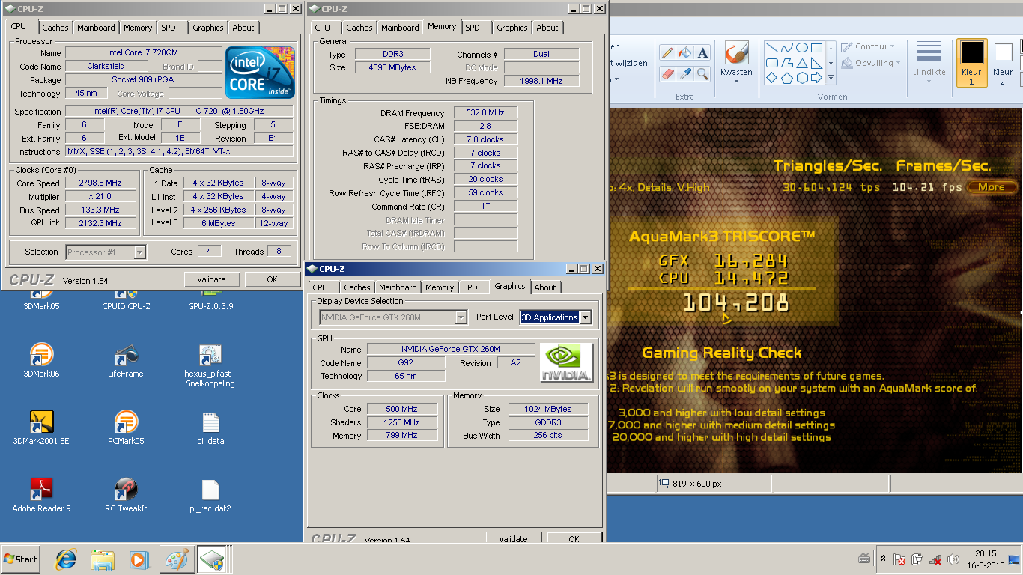This screenshot has width=1023, height=575.
Task: Pick the Pentagon shape in Vormen
Action: click(x=787, y=78)
